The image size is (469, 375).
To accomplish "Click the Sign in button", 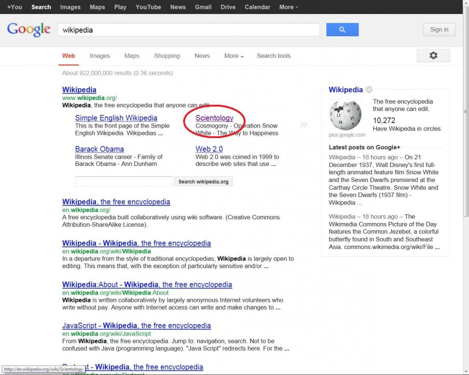I will 439,30.
